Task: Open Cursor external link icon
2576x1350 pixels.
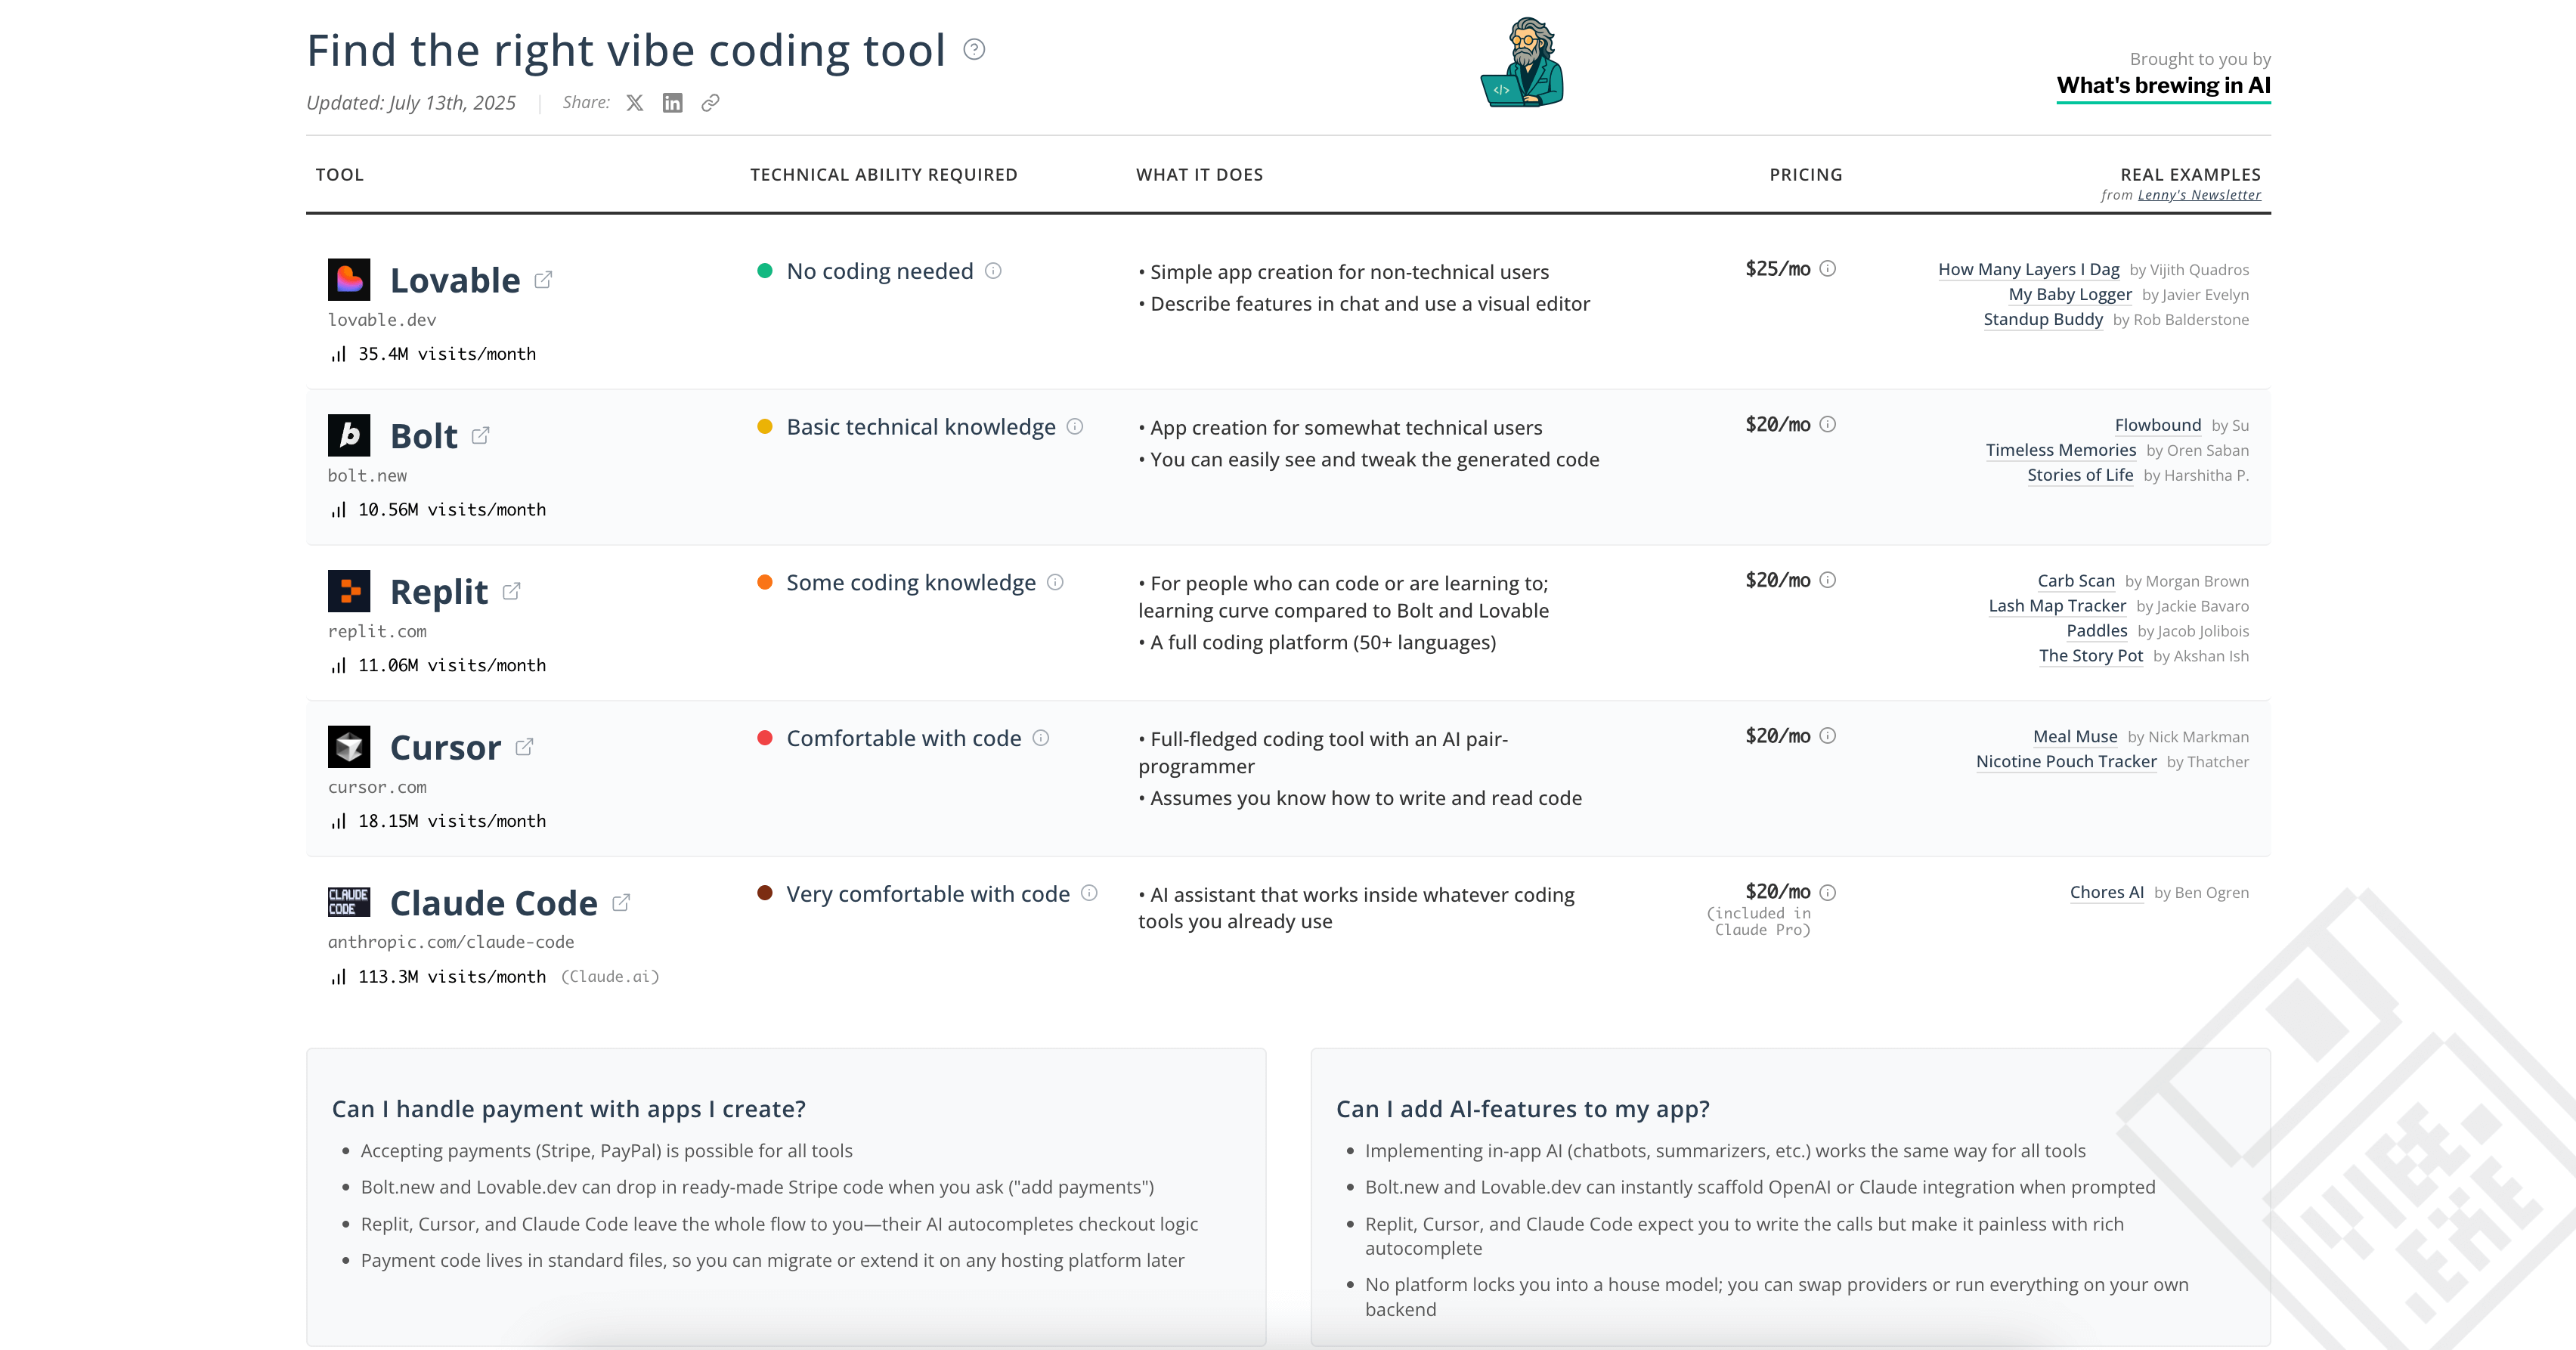Action: (525, 747)
